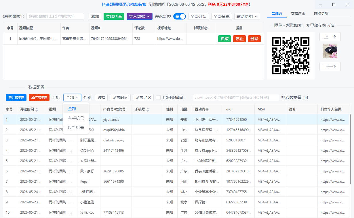Click the uid column header
The image size is (354, 218).
click(239, 109)
